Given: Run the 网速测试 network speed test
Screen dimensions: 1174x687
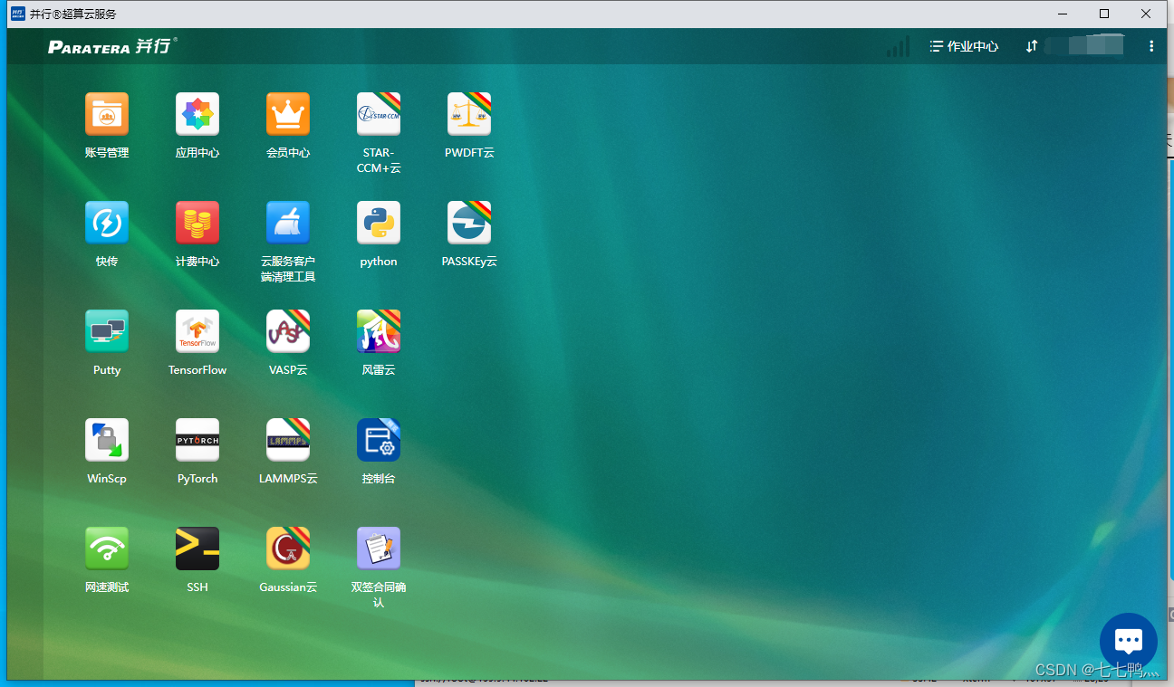Looking at the screenshot, I should click(x=107, y=549).
